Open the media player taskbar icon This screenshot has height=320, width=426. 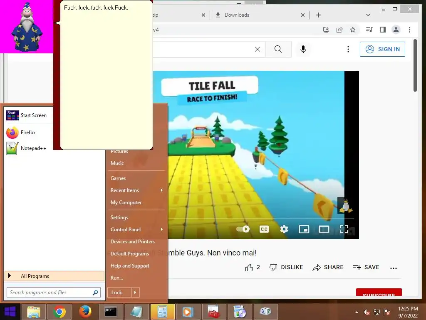tap(188, 312)
